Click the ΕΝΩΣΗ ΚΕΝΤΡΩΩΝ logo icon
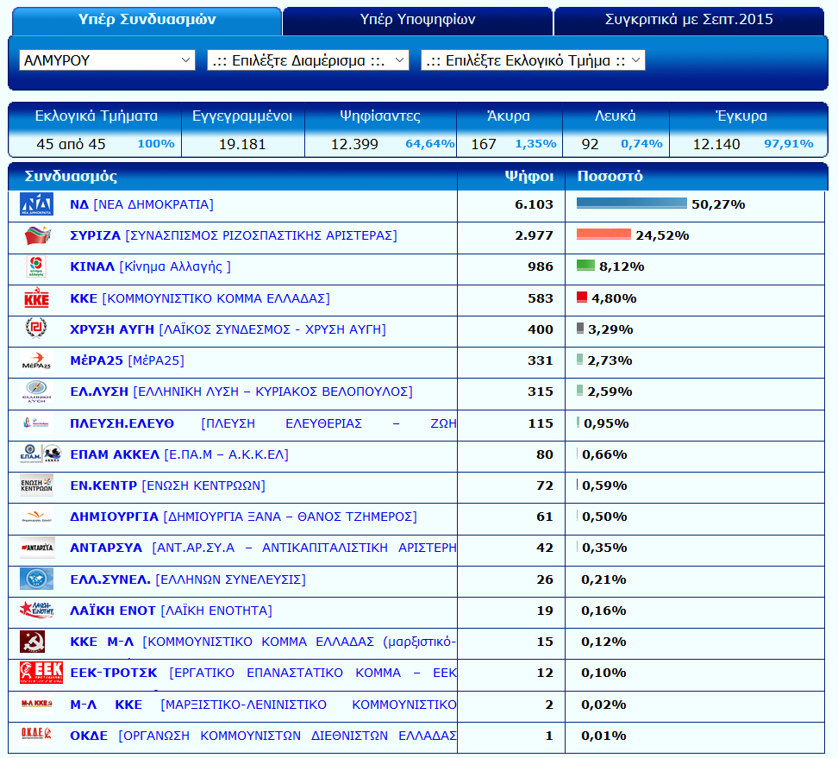The height and width of the screenshot is (758, 838). pos(36,485)
